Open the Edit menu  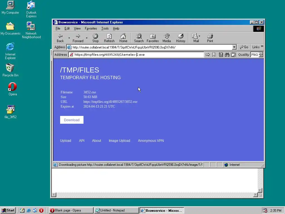point(67,28)
